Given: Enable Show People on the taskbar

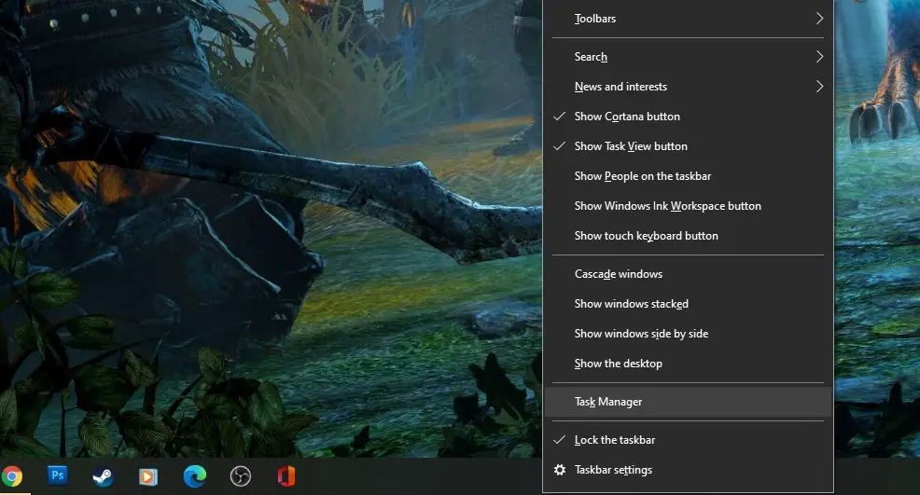Looking at the screenshot, I should 688,176.
